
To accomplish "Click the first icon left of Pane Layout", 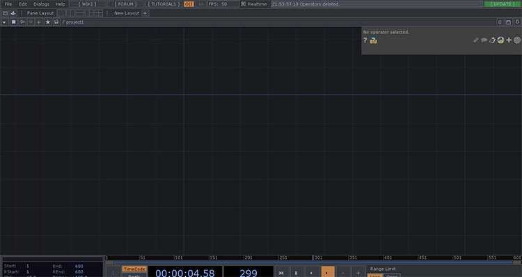I will click(x=5, y=13).
